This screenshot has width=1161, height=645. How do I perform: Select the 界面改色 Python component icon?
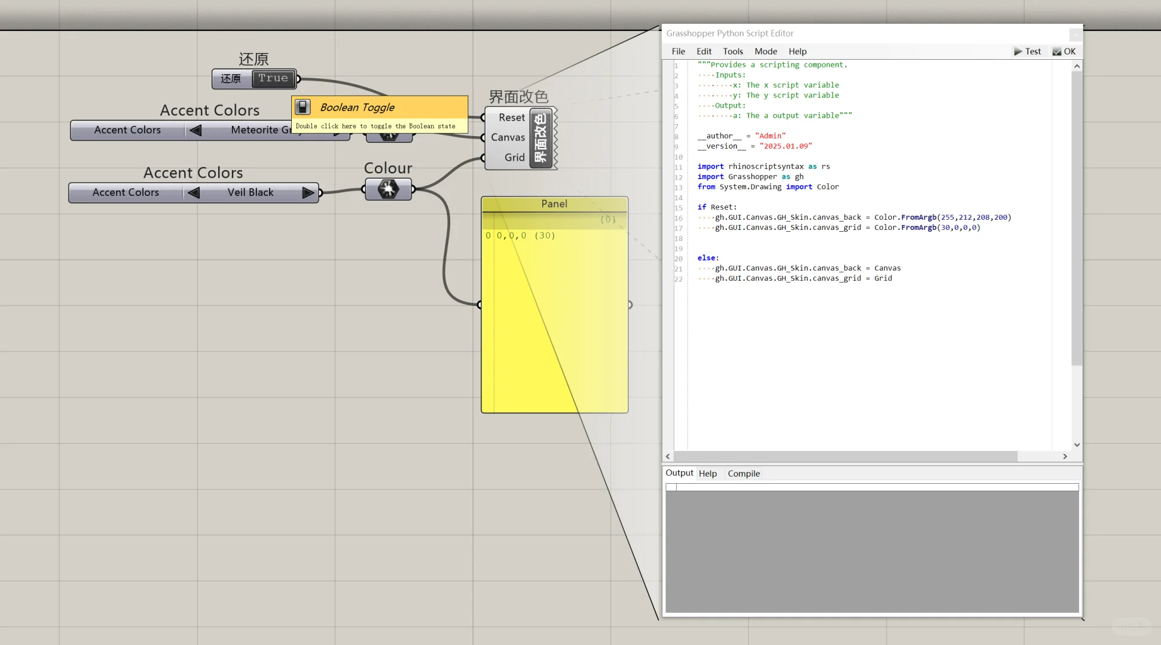[x=540, y=138]
